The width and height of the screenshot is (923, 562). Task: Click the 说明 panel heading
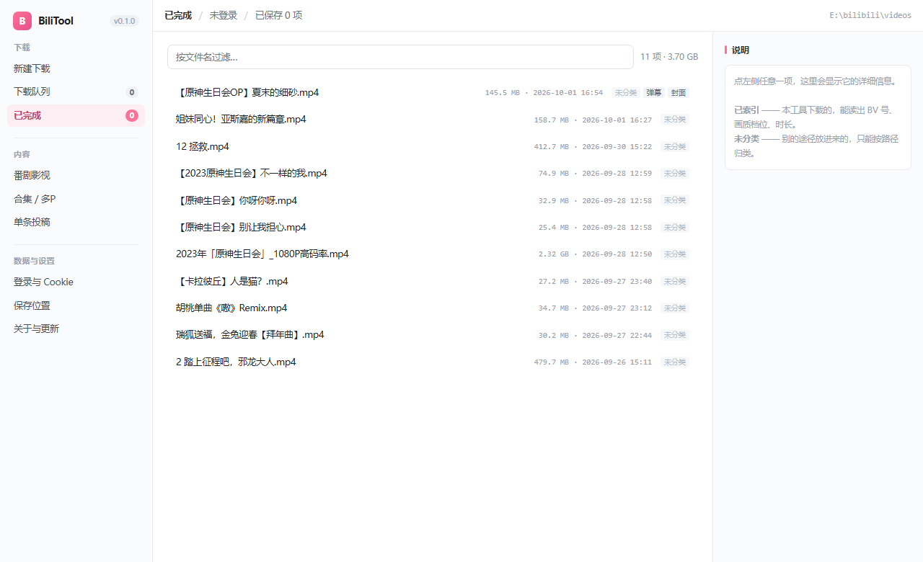741,50
